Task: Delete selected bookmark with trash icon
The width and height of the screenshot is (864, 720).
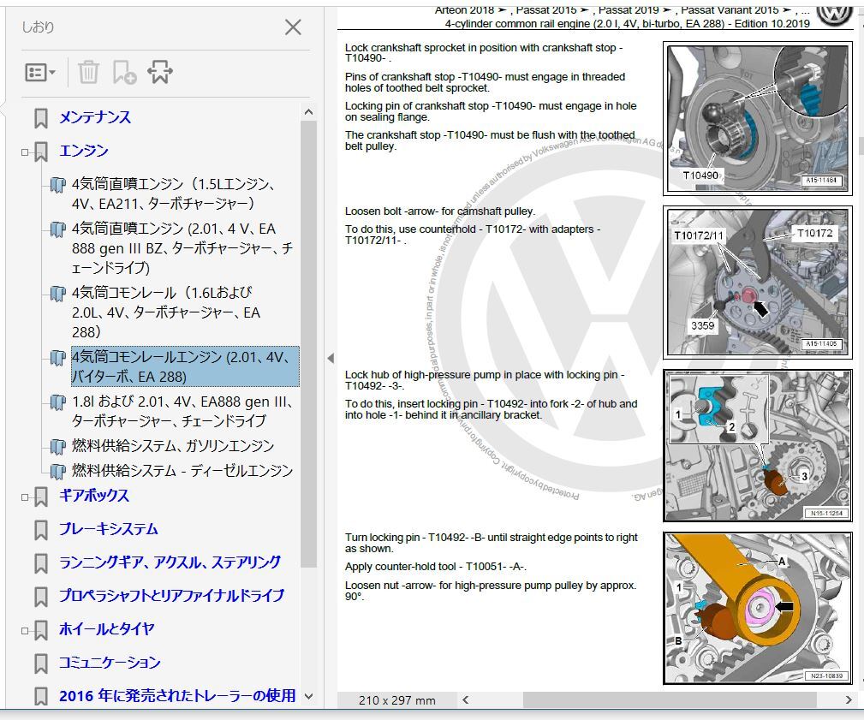Action: click(x=88, y=72)
